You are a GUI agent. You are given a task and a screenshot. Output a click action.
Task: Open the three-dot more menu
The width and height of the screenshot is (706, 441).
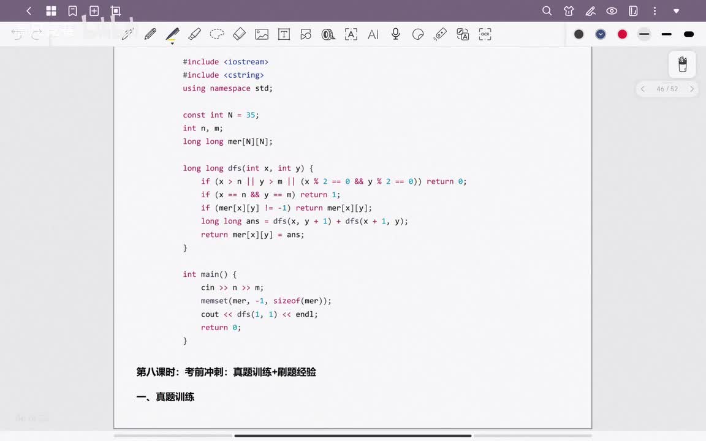coord(655,11)
